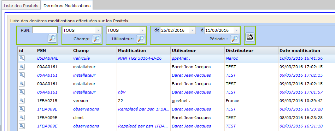Image resolution: width=335 pixels, height=131 pixels.
Task: Click the print icon button
Action: (249, 37)
